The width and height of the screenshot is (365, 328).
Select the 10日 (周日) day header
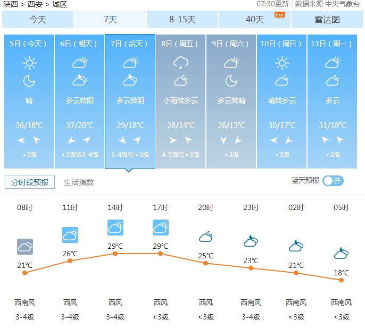pos(281,44)
